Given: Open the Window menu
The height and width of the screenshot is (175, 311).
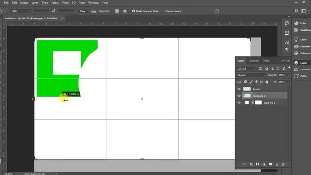Looking at the screenshot, I should [94, 3].
